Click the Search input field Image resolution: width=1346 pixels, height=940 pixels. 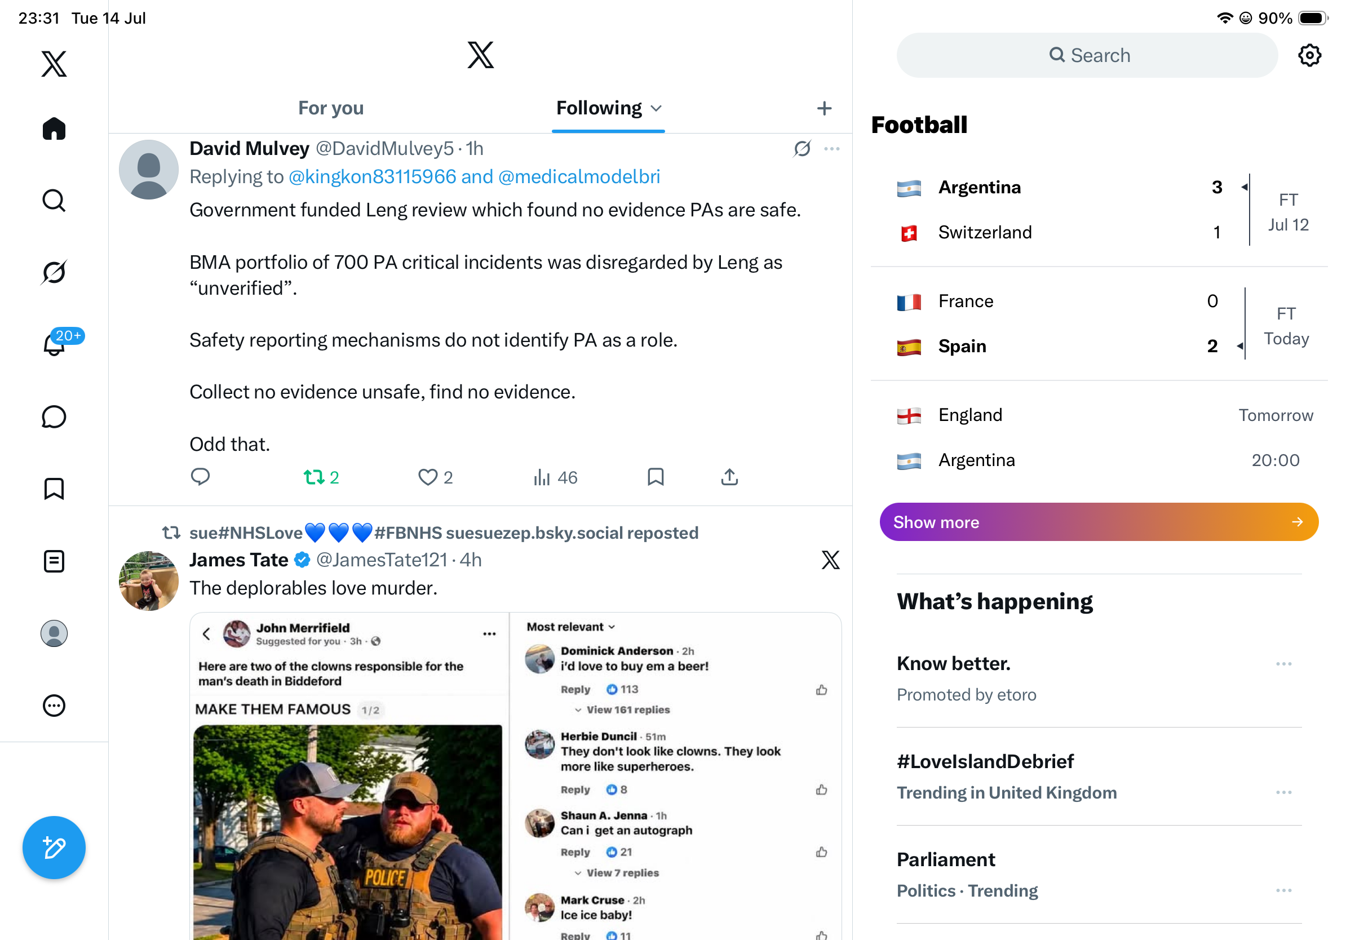point(1087,55)
